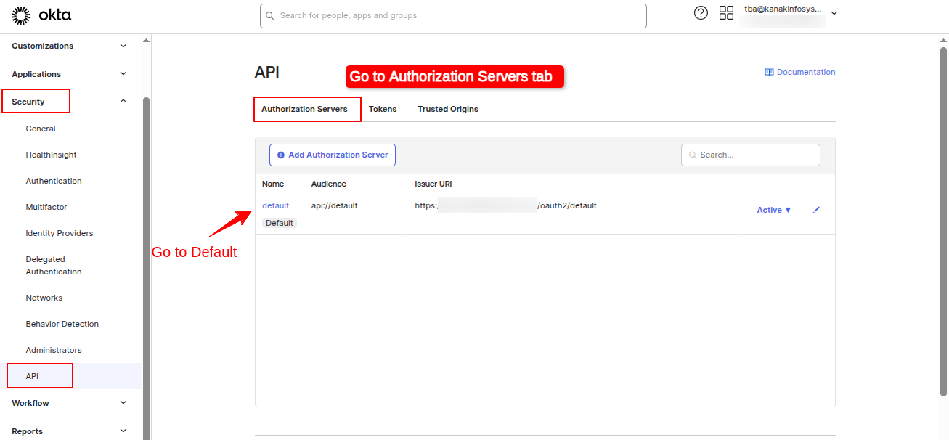Click the main page vertical scrollbar
This screenshot has height=440, width=949.
pyautogui.click(x=943, y=221)
